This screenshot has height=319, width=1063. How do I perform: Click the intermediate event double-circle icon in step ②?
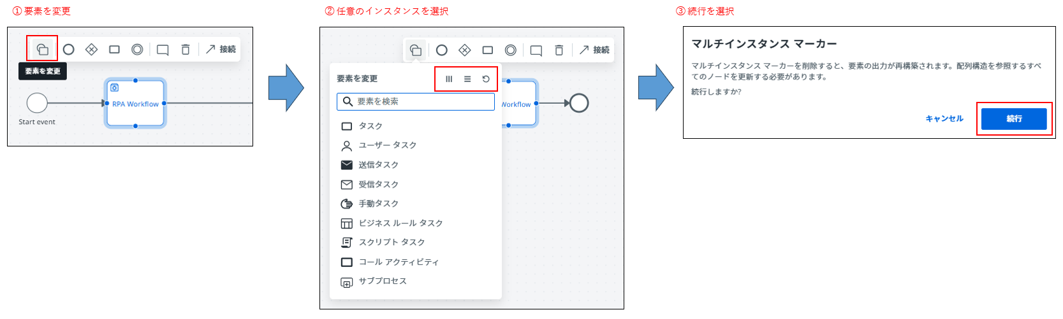(511, 50)
